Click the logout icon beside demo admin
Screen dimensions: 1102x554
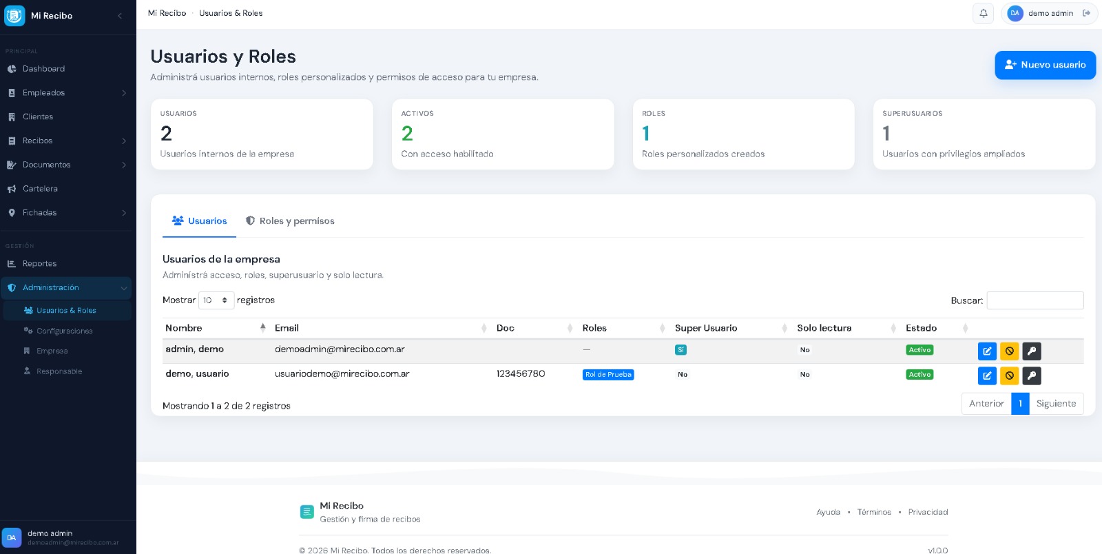pyautogui.click(x=1086, y=13)
